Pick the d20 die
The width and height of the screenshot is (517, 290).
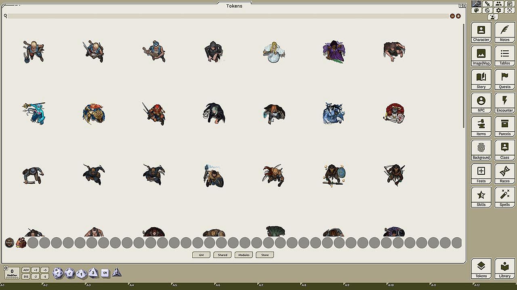click(58, 273)
